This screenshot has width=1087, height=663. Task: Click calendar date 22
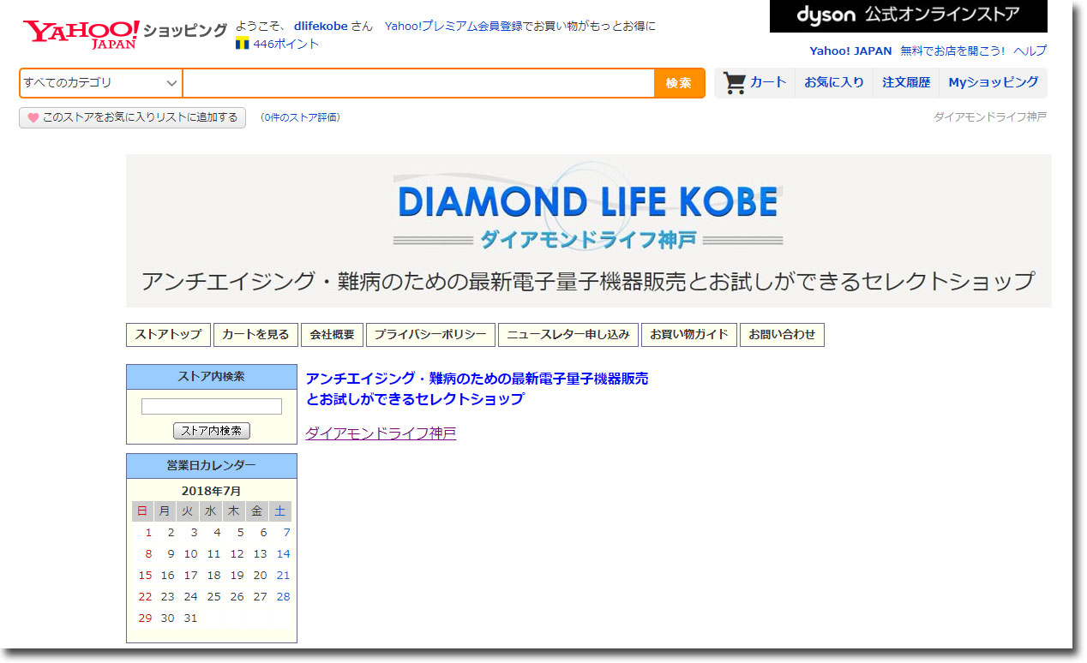click(x=145, y=597)
